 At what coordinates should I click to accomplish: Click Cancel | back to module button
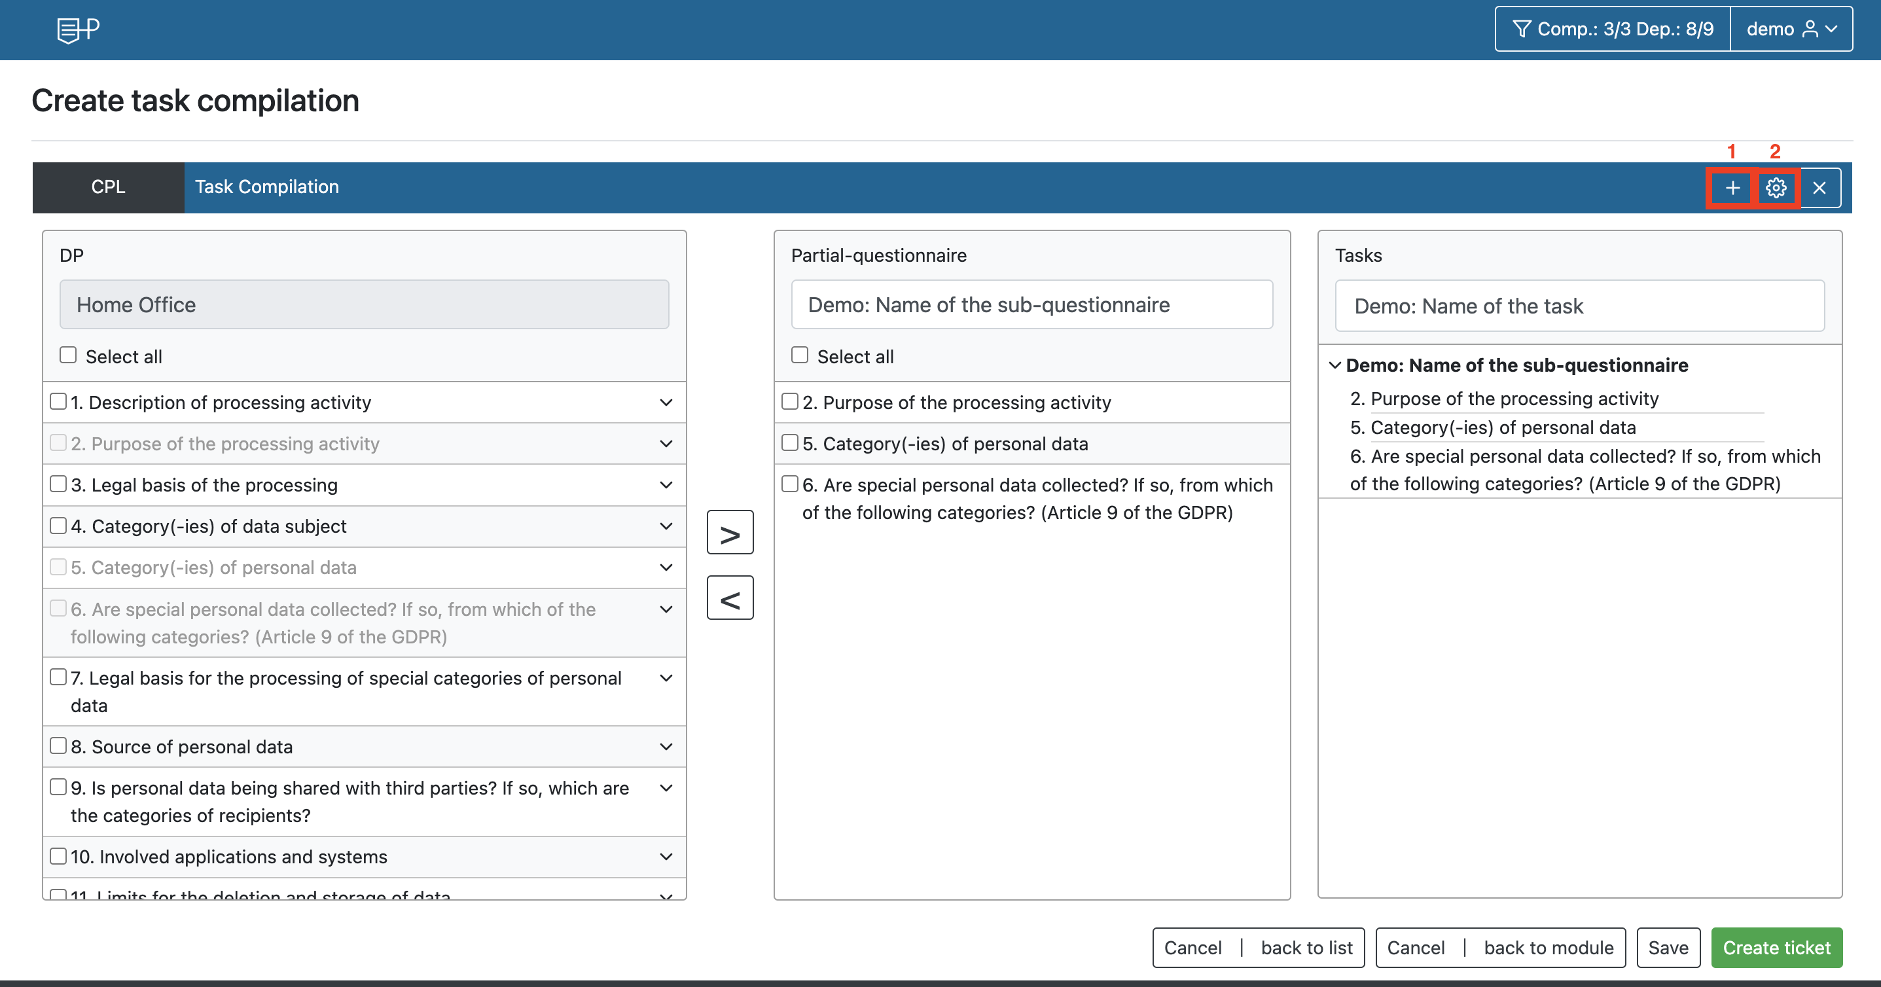(x=1501, y=948)
